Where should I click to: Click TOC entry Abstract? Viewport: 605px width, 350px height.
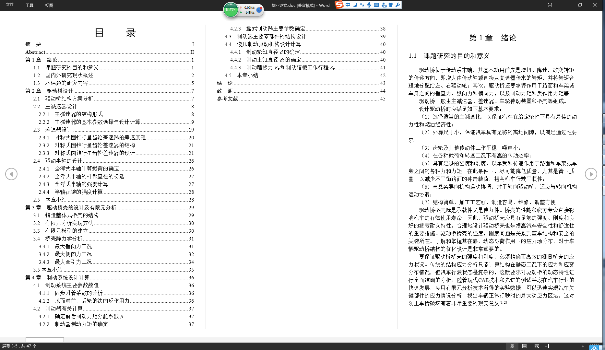110,52
